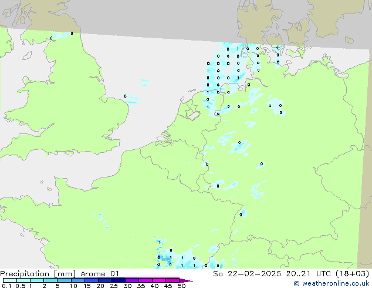
Task: Pick the 40 to 45 mm magenta swatch
Action: pyautogui.click(x=159, y=280)
